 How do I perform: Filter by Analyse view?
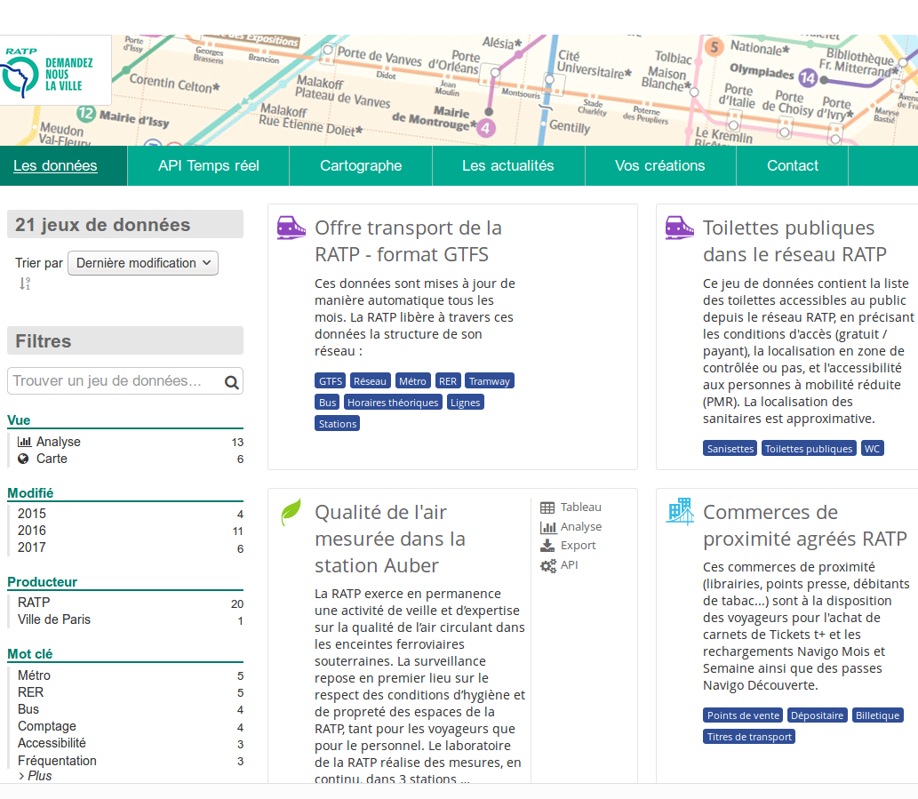(x=131, y=442)
